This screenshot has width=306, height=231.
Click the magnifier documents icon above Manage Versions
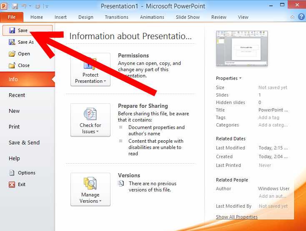click(x=90, y=183)
